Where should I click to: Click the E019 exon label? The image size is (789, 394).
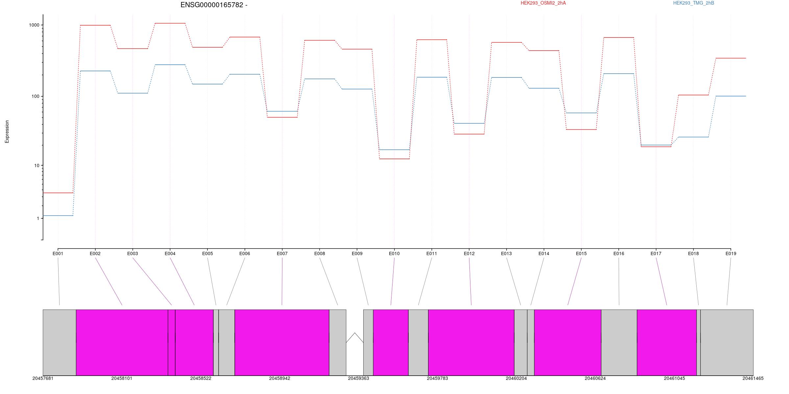click(731, 253)
